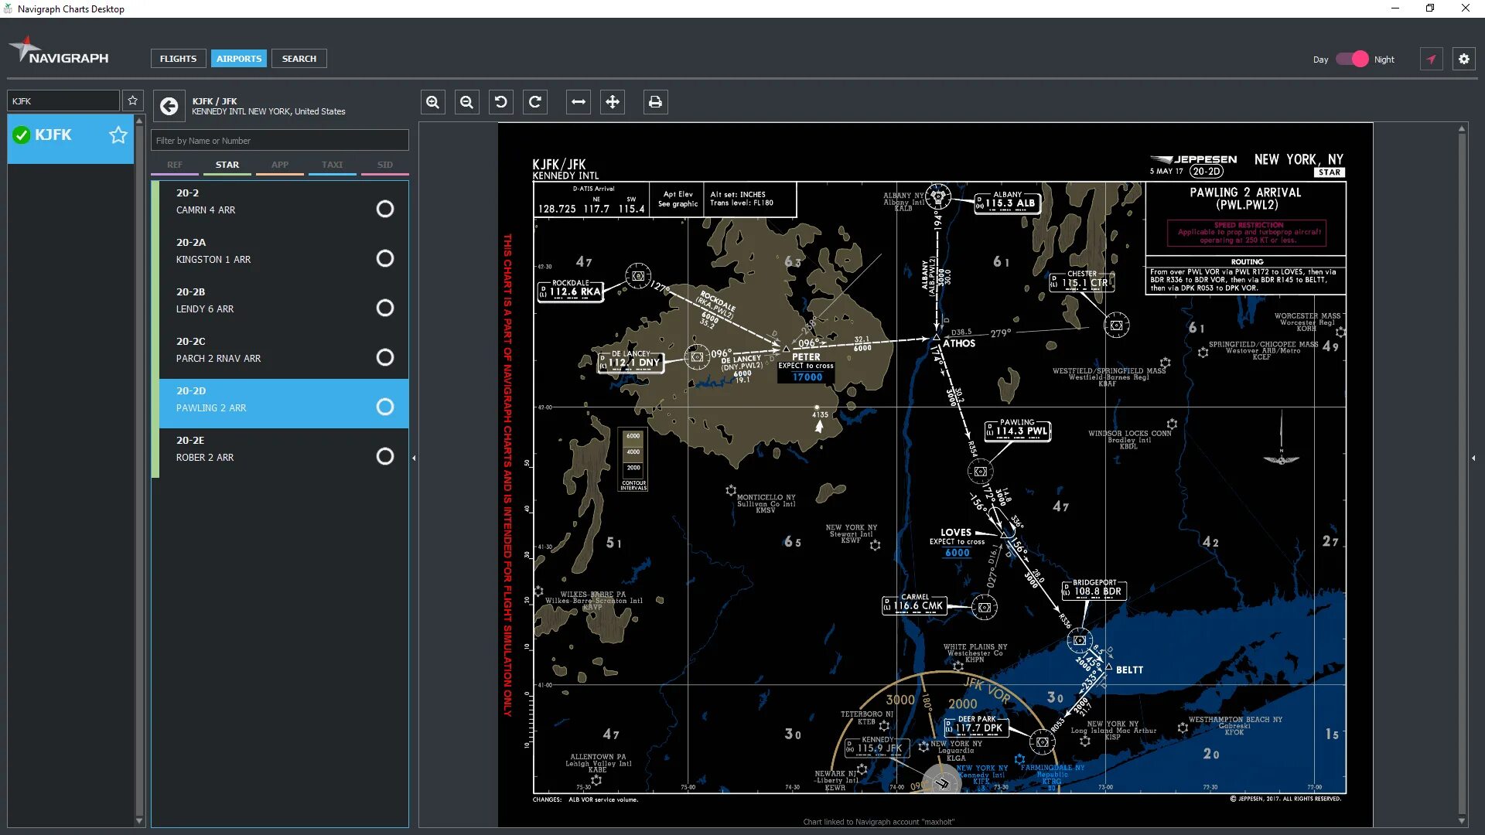Click the KENNEDY INTL NEW YORK airport title
The height and width of the screenshot is (835, 1485).
coord(268,111)
